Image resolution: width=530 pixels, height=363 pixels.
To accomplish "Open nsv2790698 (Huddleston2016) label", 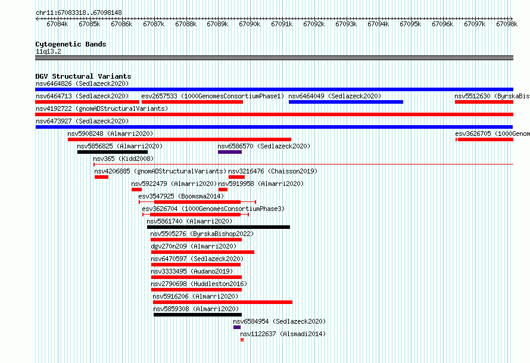I will click(x=199, y=284).
